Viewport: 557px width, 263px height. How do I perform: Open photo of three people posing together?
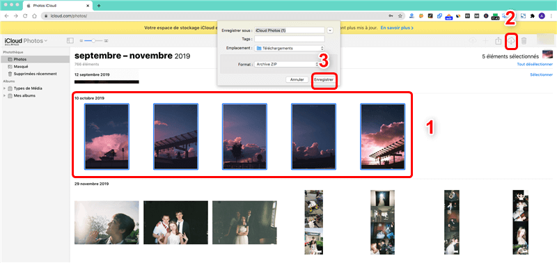click(x=175, y=223)
